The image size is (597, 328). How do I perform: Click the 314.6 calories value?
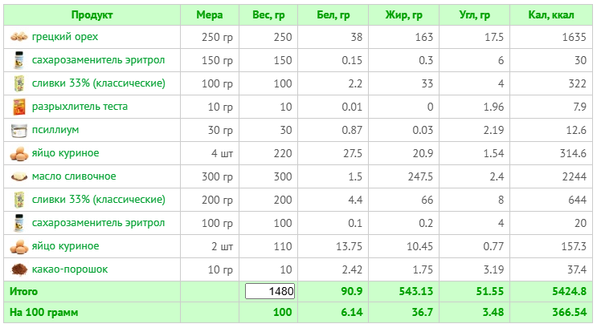click(573, 153)
